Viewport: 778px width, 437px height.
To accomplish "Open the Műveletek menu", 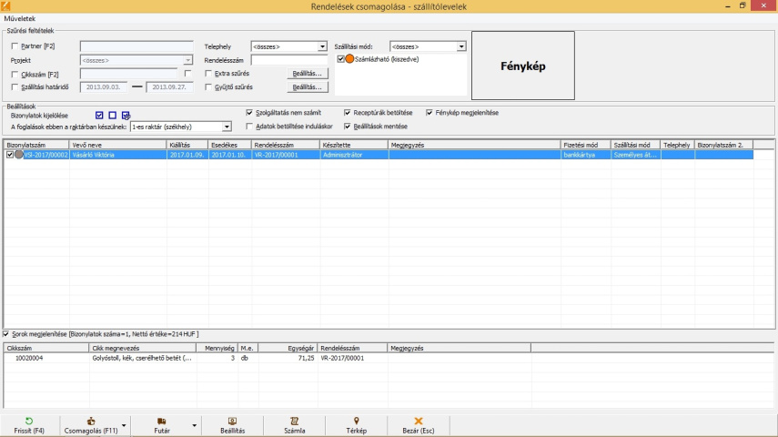I will point(20,18).
